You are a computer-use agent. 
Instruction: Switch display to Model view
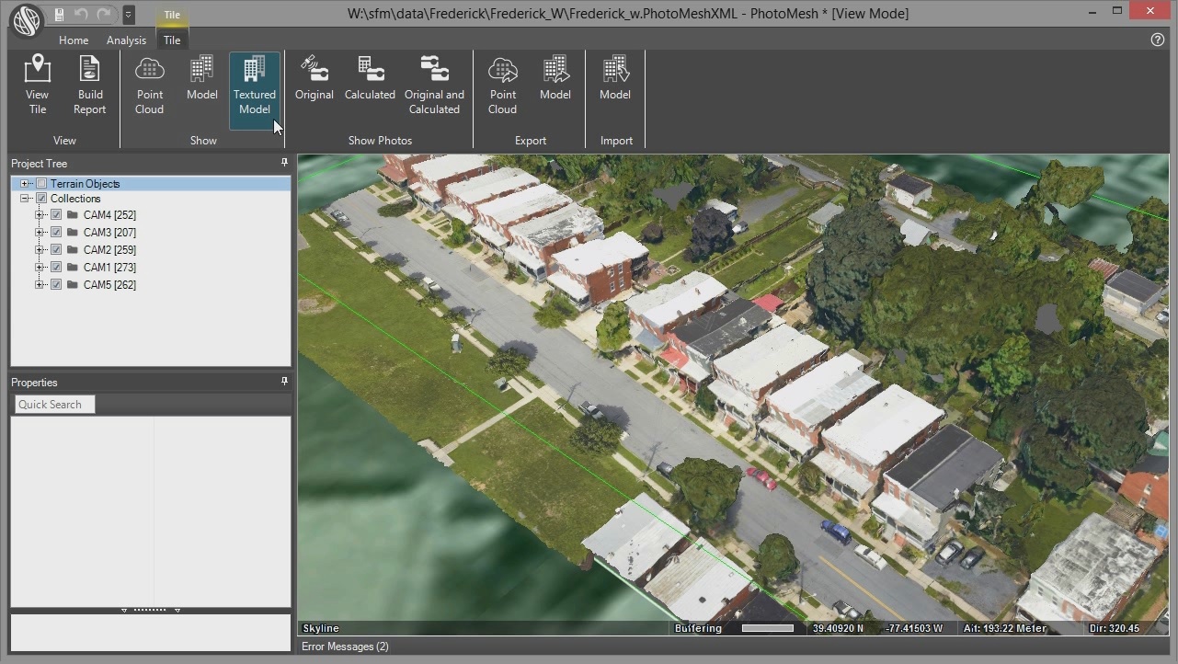tap(201, 83)
